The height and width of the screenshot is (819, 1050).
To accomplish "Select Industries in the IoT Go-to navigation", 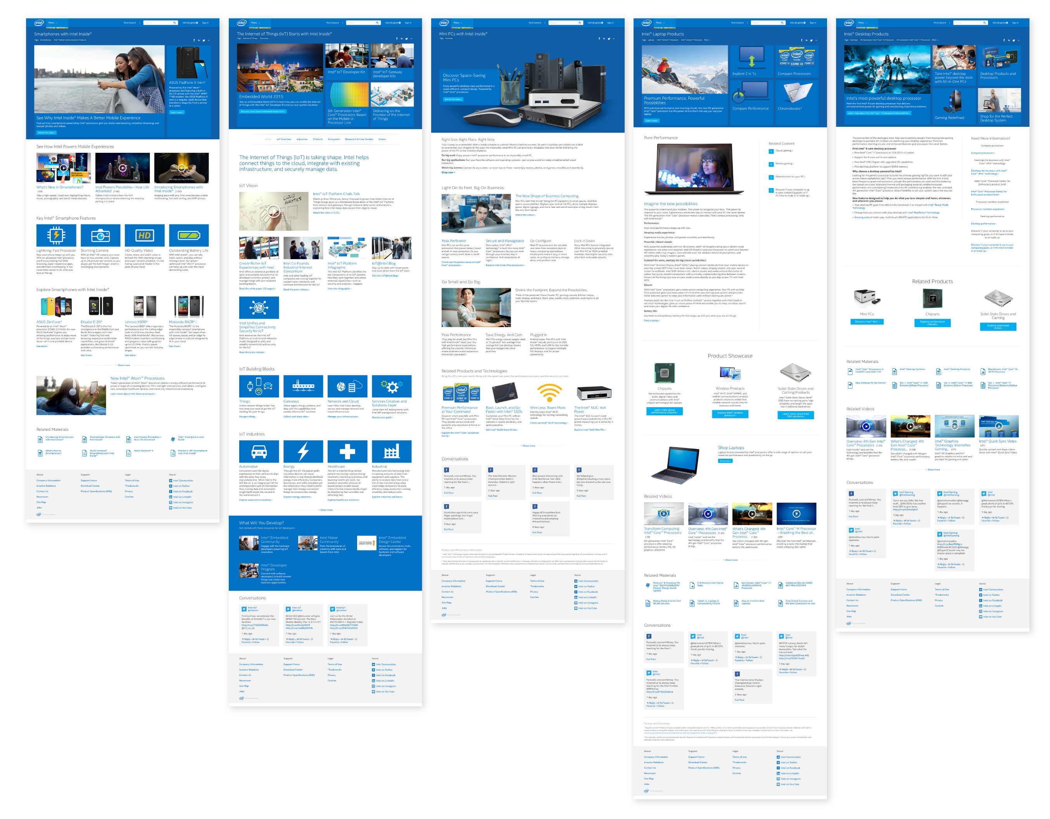I will 302,139.
